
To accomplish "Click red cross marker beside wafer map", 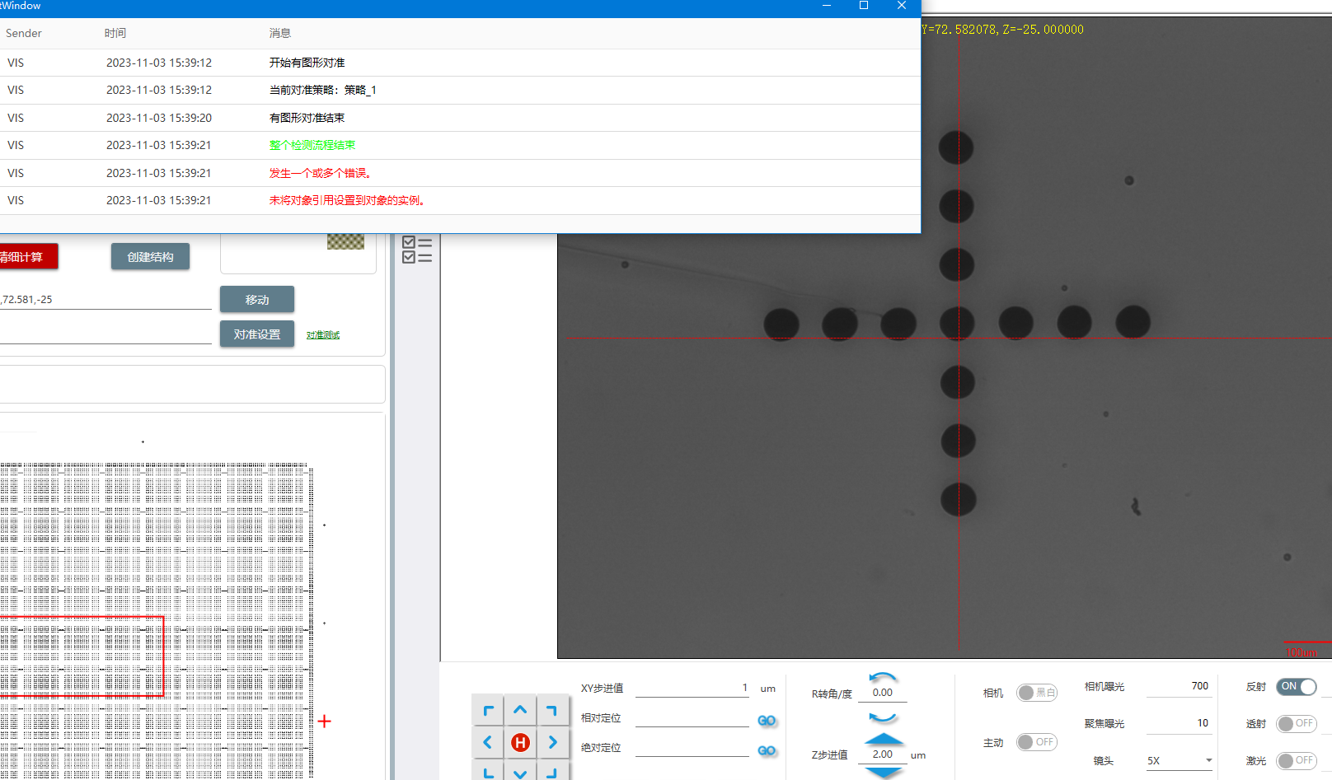I will click(325, 722).
